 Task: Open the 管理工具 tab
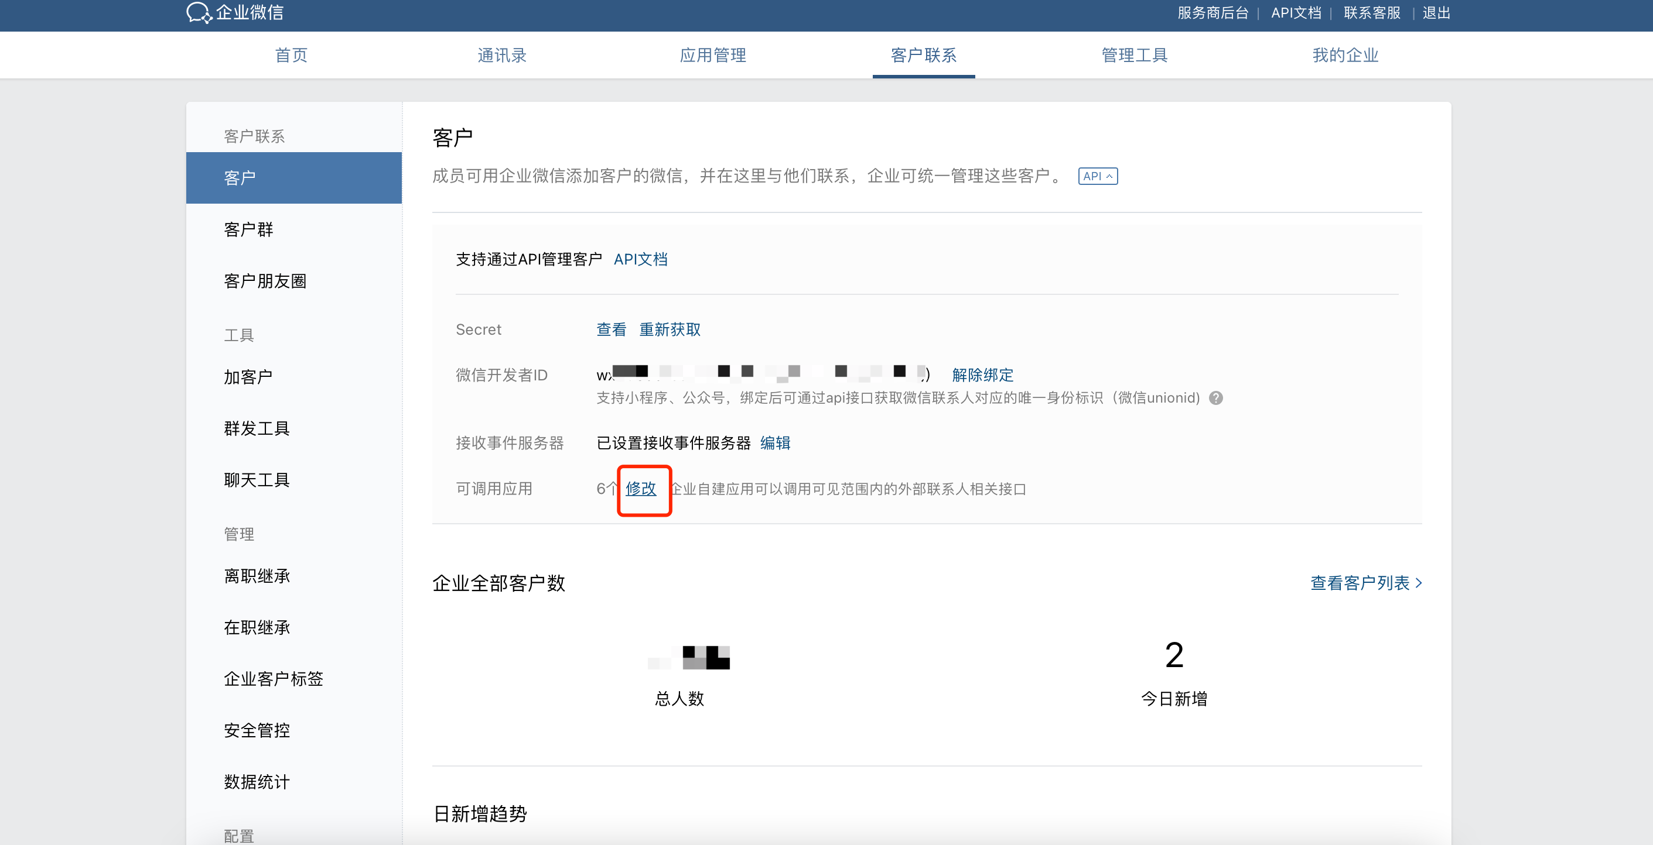coord(1134,55)
